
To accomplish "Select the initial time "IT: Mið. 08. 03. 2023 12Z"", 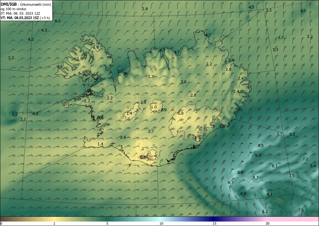I will tap(20, 13).
